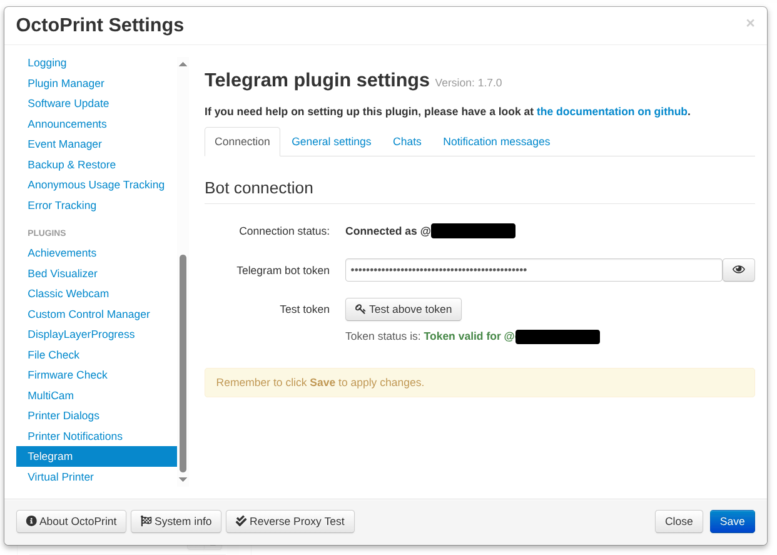Open Virtual Printer settings
Image resolution: width=777 pixels, height=555 pixels.
[x=61, y=477]
